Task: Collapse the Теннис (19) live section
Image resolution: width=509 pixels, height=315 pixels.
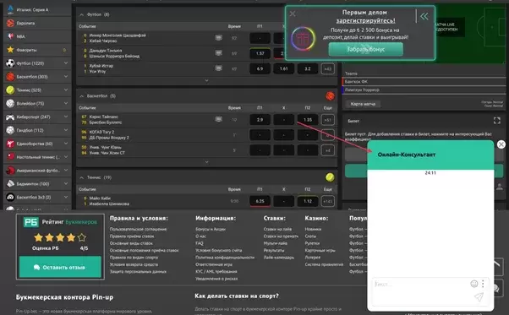Action: [x=81, y=177]
